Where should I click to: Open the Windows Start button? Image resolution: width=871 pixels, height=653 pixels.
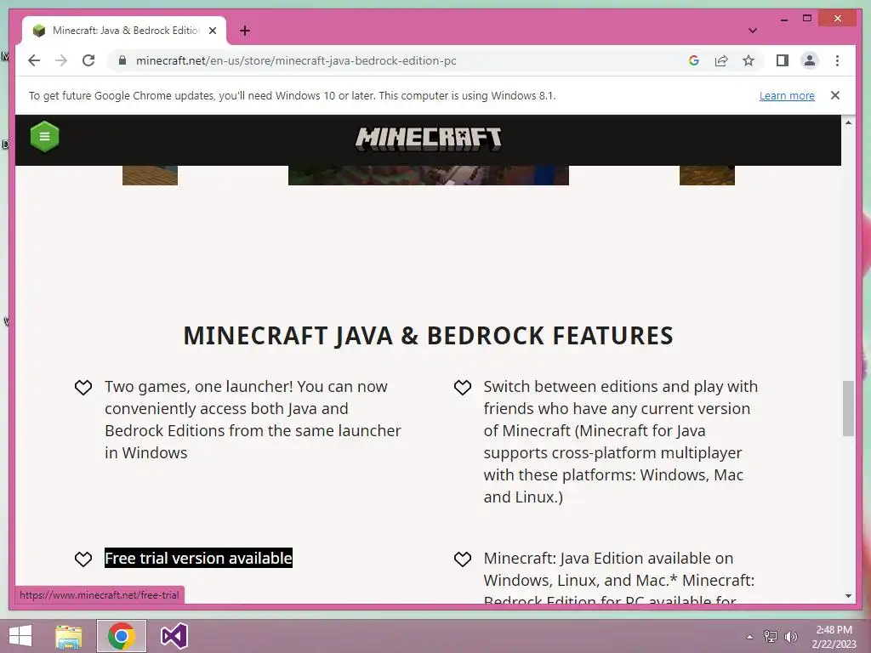pyautogui.click(x=20, y=636)
